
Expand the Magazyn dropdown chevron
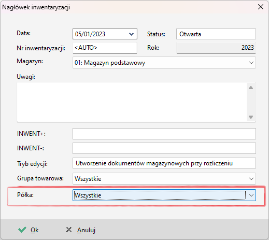(x=251, y=63)
